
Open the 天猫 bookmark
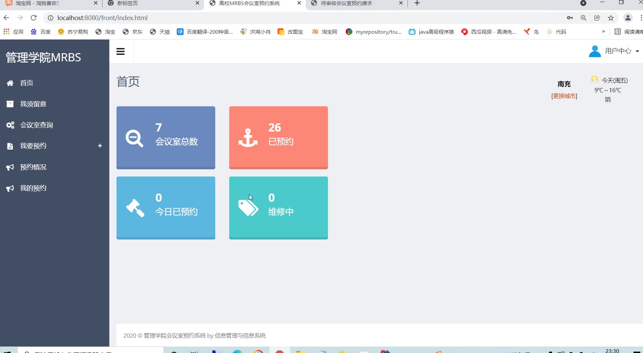tap(160, 32)
